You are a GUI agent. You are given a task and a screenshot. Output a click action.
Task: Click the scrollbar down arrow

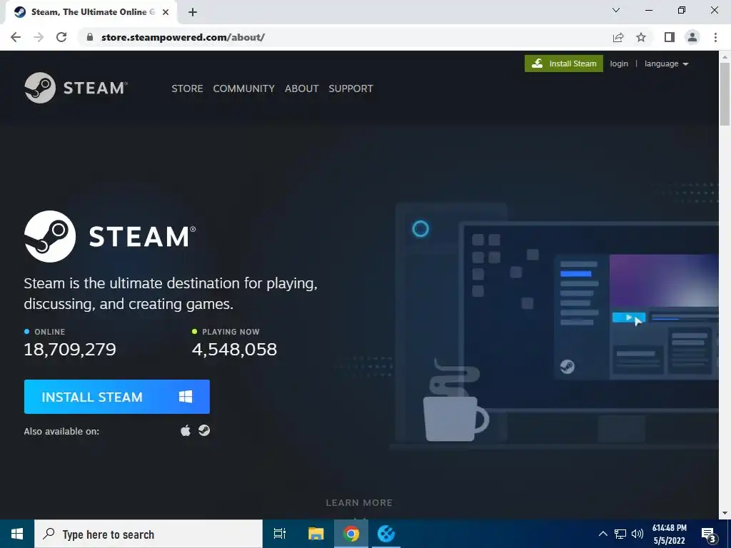(725, 514)
